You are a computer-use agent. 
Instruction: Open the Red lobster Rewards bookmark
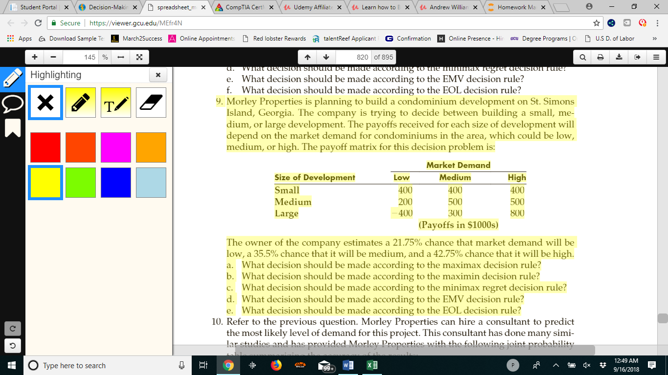tap(275, 39)
